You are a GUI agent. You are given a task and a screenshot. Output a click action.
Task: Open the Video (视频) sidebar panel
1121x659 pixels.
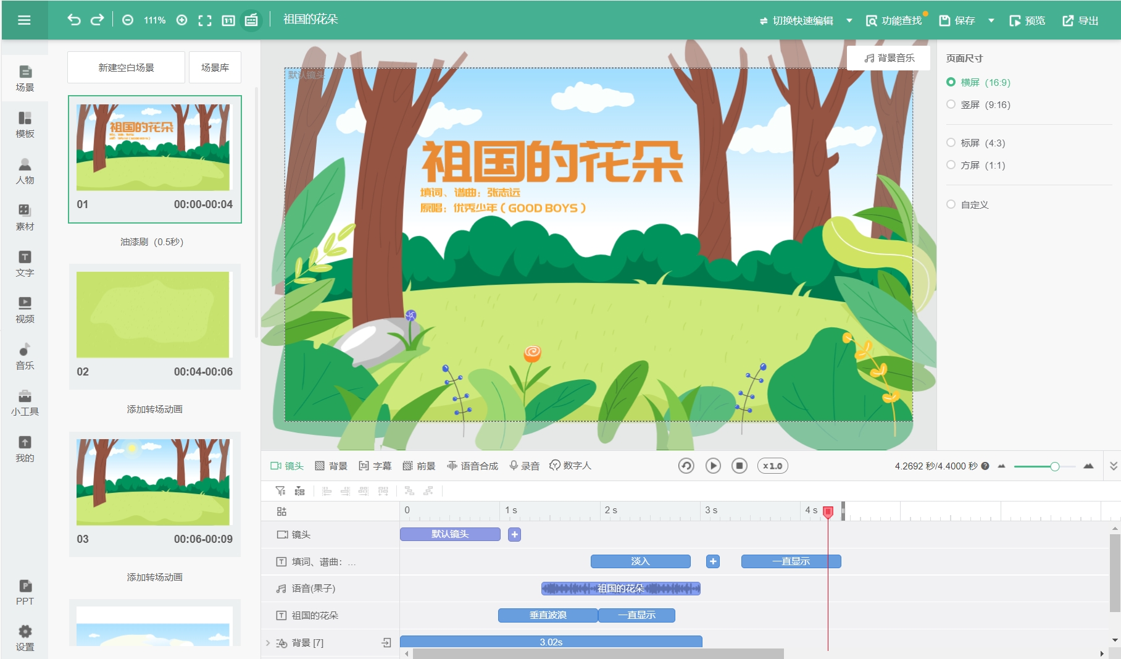[x=25, y=310]
